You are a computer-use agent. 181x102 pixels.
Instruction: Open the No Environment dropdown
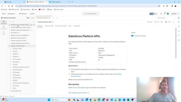tap(166, 18)
